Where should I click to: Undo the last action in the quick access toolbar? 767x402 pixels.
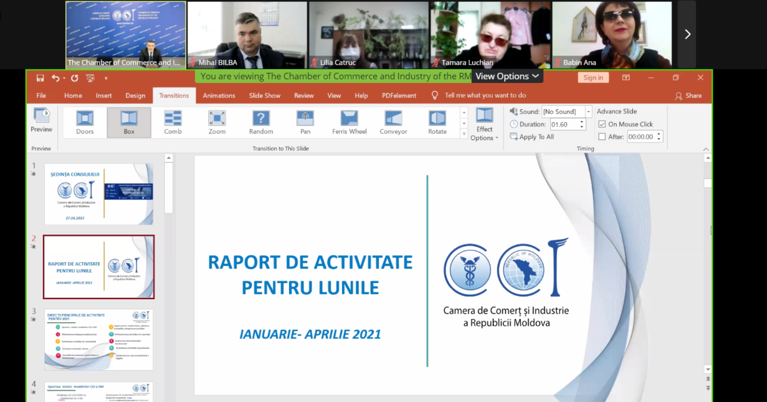click(x=55, y=78)
